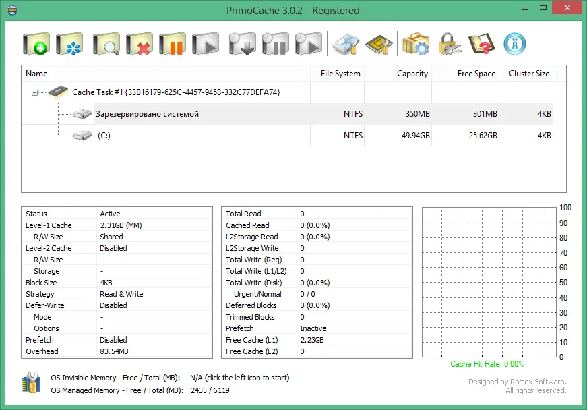Pause the cache task with orange pause icon
The height and width of the screenshot is (410, 587).
pos(173,44)
